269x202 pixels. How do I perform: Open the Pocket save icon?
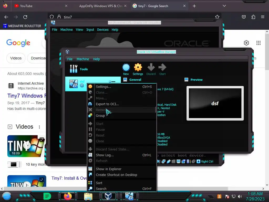click(x=244, y=17)
